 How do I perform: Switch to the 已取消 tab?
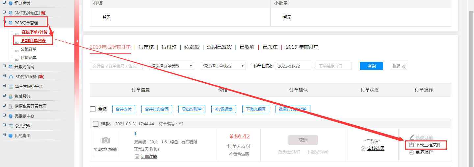pyautogui.click(x=247, y=47)
